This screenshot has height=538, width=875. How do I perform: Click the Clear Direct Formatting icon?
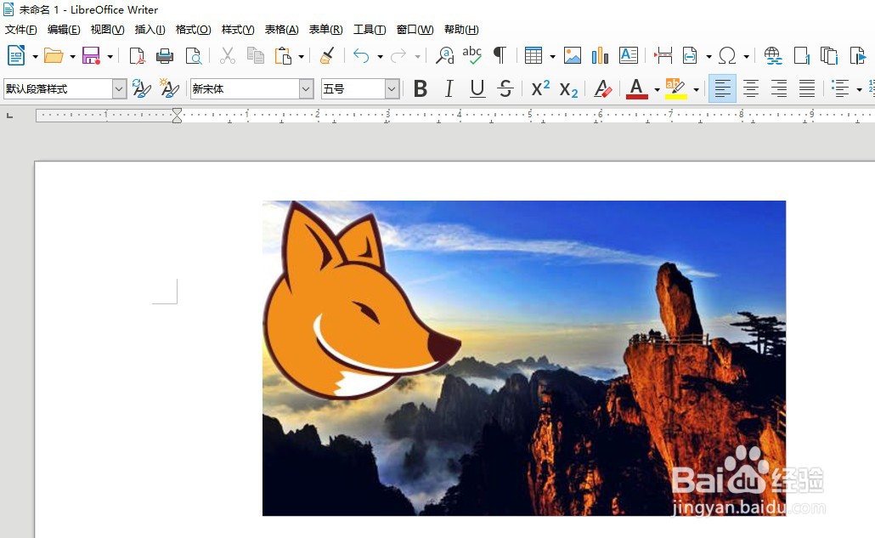point(602,88)
